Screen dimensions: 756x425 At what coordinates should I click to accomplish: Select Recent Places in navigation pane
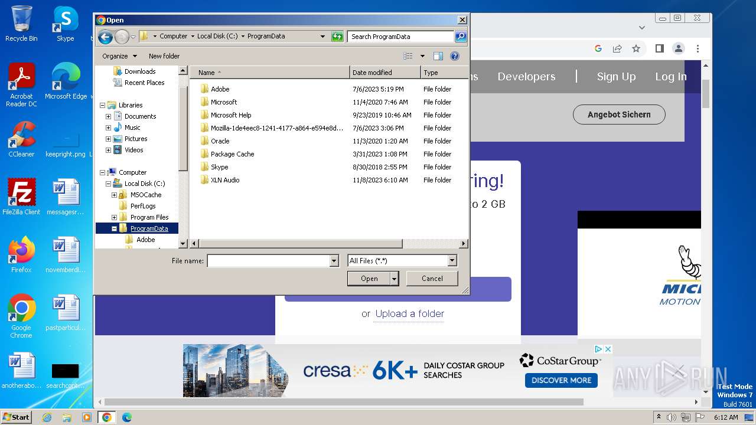pyautogui.click(x=144, y=83)
